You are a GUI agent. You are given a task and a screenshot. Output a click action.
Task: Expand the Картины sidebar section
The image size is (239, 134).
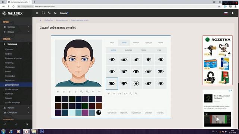(x=16, y=27)
